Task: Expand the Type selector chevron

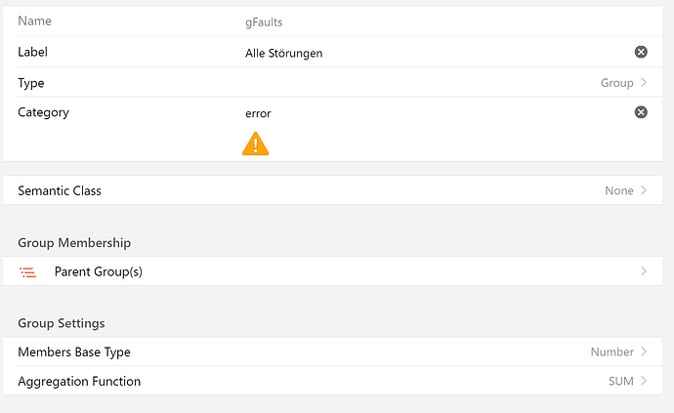Action: [x=644, y=83]
